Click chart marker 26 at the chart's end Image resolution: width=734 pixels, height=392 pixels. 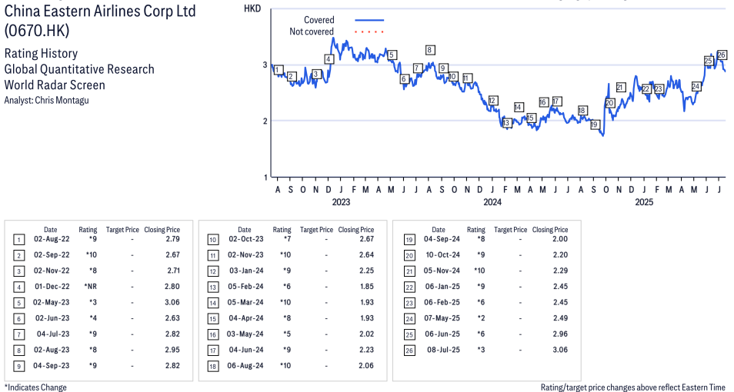click(x=722, y=55)
